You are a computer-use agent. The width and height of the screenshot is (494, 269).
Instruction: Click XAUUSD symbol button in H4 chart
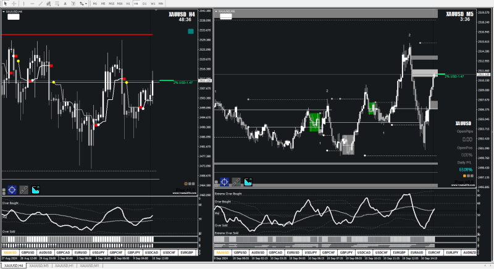[10, 252]
